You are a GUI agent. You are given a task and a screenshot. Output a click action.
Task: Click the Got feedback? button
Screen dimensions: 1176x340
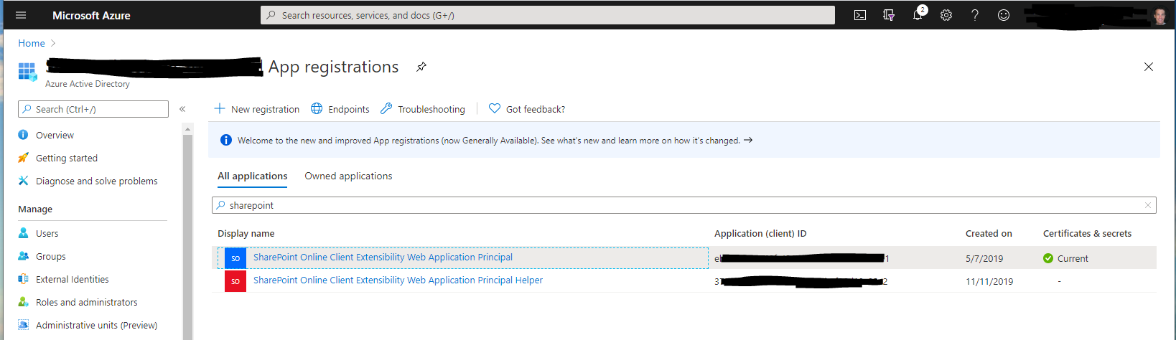pos(527,109)
